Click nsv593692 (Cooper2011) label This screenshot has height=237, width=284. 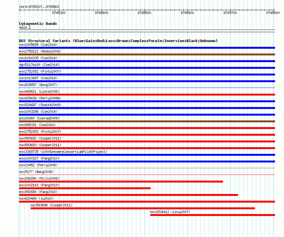click(x=40, y=138)
